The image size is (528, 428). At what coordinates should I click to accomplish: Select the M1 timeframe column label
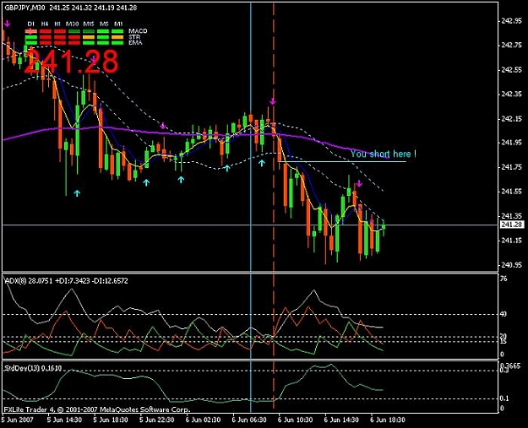click(x=118, y=24)
